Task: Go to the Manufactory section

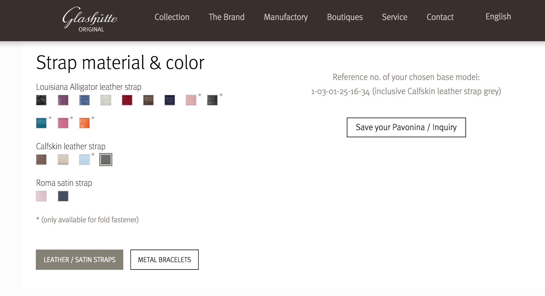Action: pyautogui.click(x=286, y=17)
